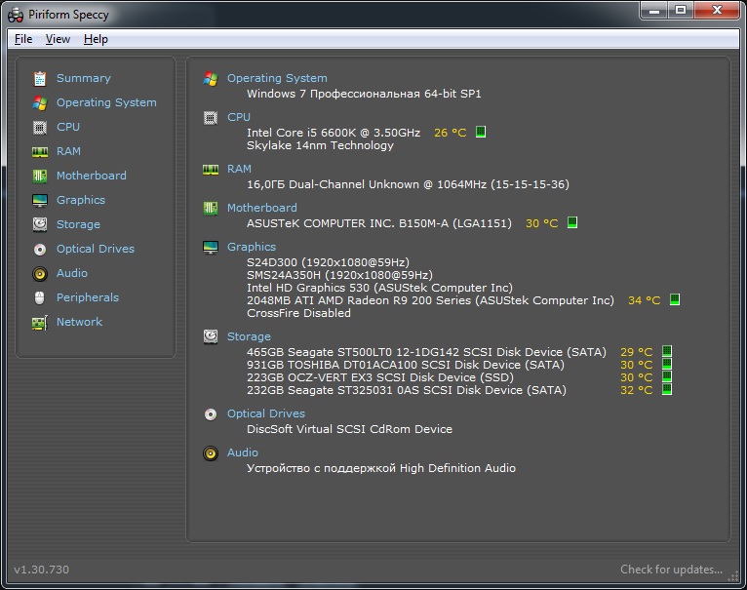Screen dimensions: 747x590
Task: Click the Motherboard heading in summary
Action: coord(262,208)
